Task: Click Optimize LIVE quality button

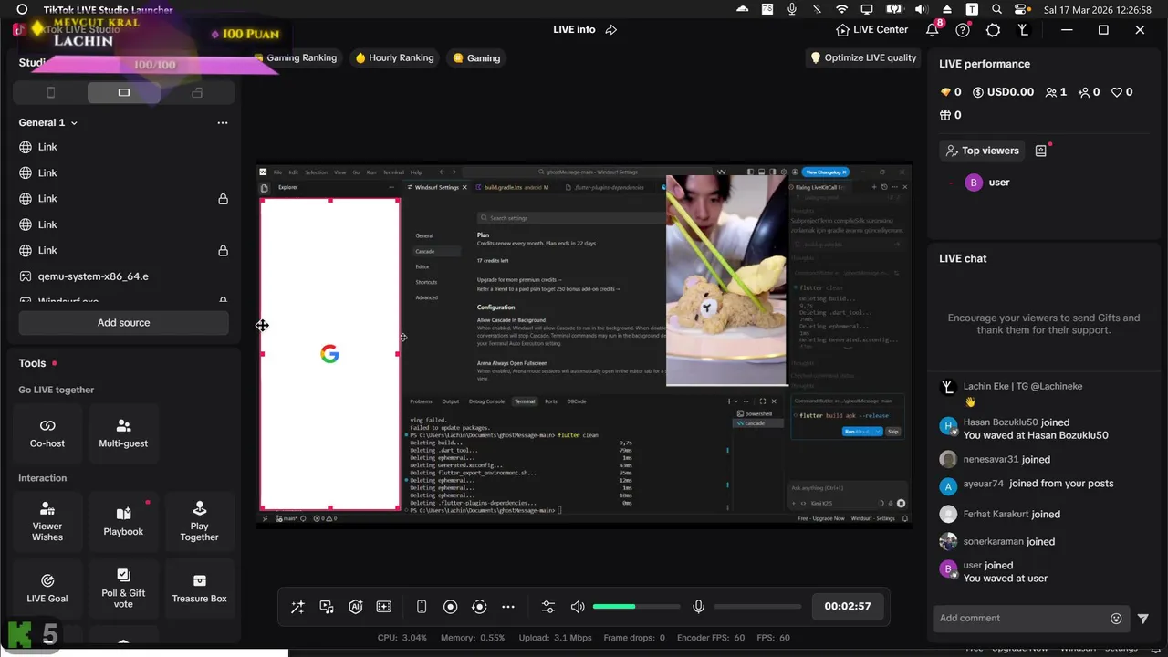Action: pyautogui.click(x=863, y=57)
